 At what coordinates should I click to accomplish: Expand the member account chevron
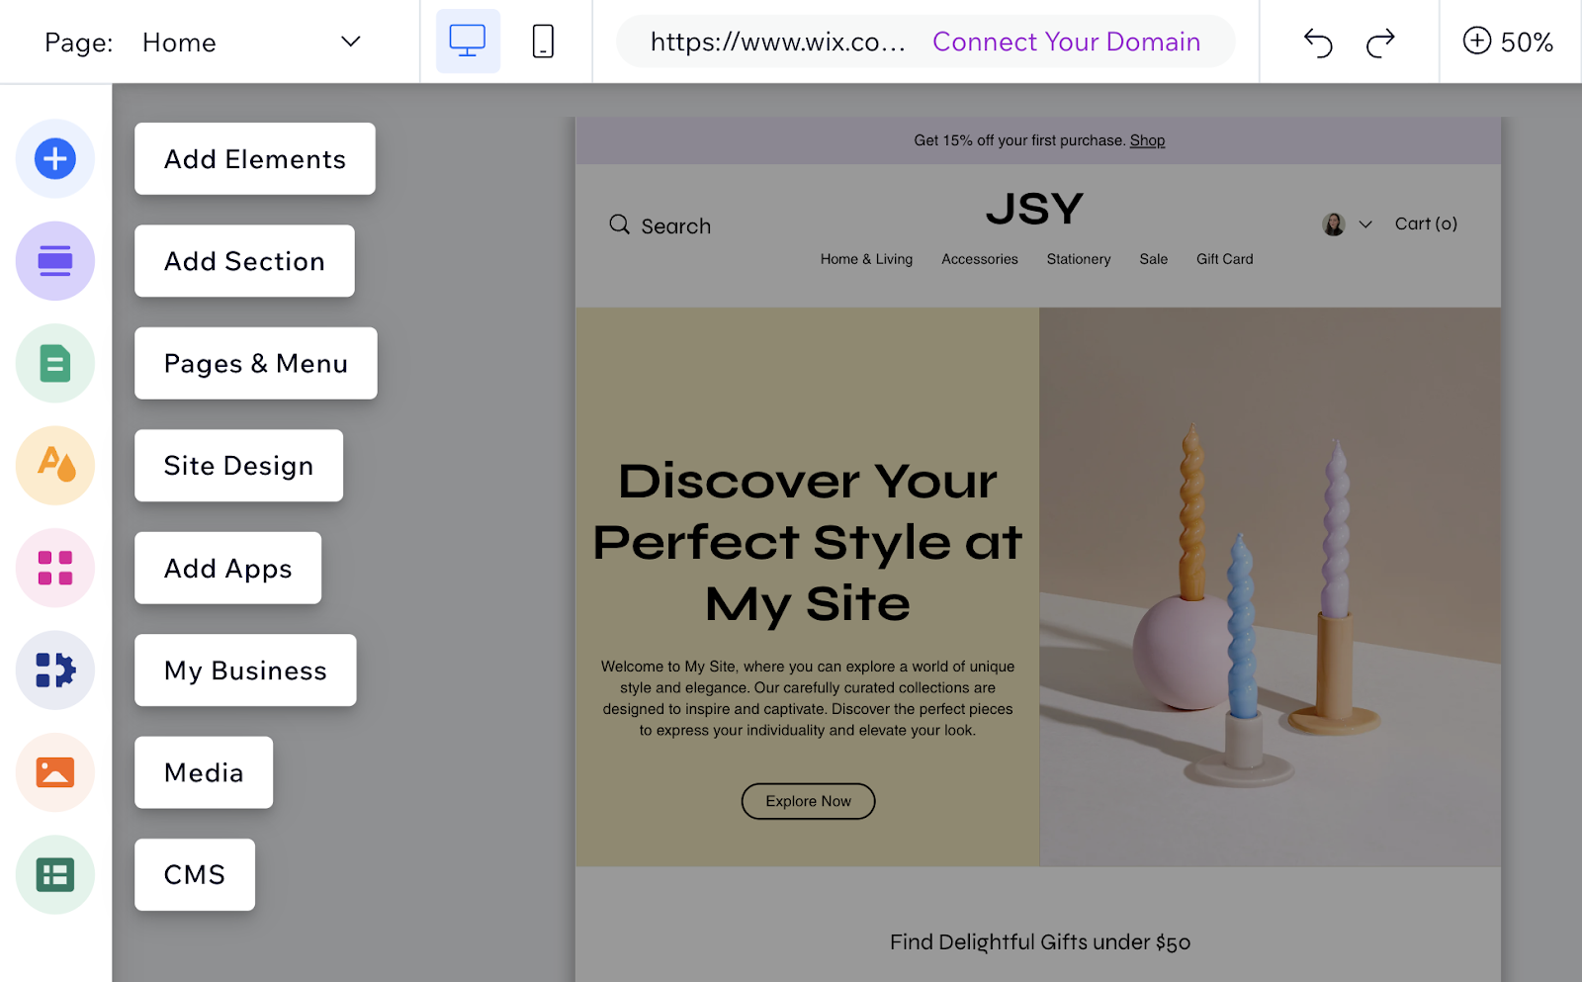pyautogui.click(x=1365, y=224)
